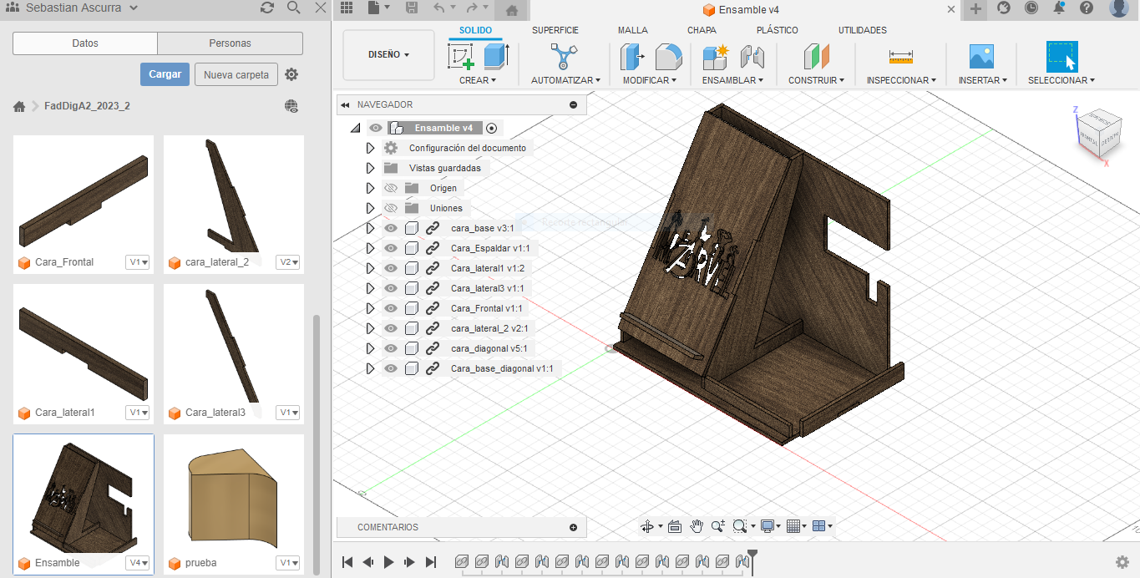Click the Insert image icon above INSERTAR
This screenshot has width=1140, height=578.
(981, 57)
